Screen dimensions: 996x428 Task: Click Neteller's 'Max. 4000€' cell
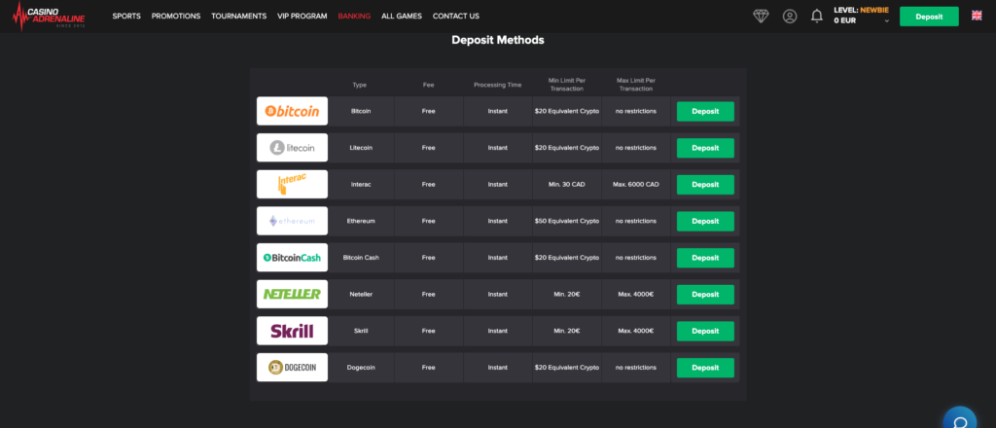(x=636, y=295)
